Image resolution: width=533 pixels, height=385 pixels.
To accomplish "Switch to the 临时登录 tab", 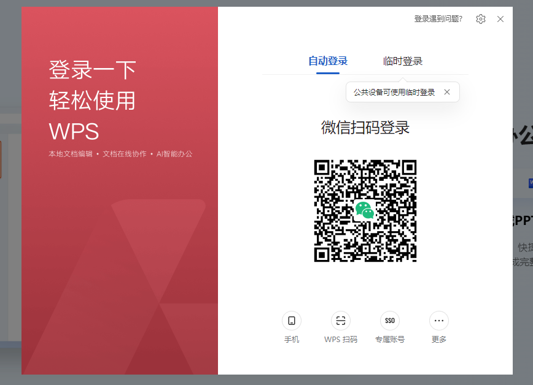I will coord(402,61).
